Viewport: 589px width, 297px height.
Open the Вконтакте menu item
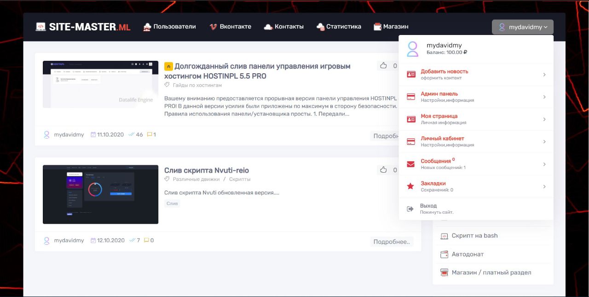tap(230, 27)
